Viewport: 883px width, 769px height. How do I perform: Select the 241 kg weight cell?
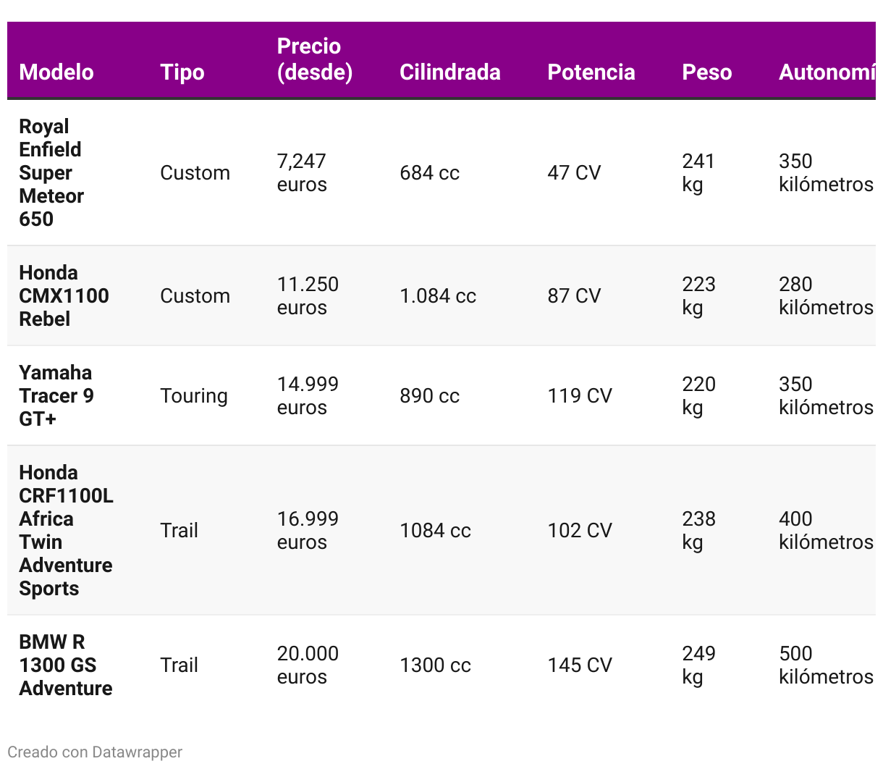(x=698, y=172)
